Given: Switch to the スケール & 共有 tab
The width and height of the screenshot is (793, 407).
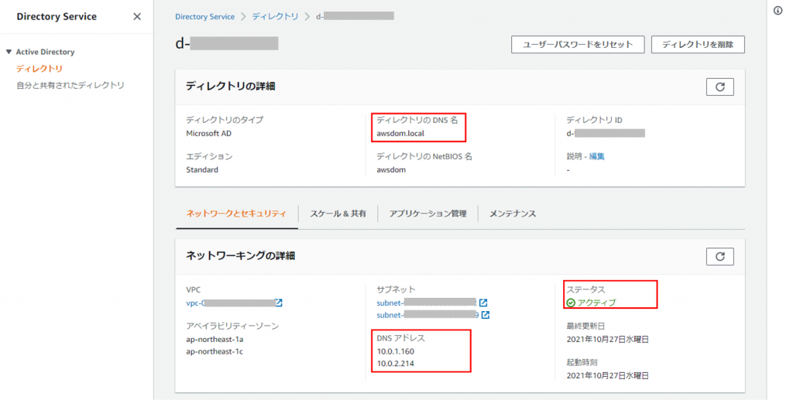Looking at the screenshot, I should pos(338,214).
